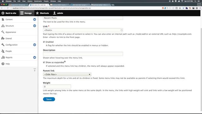Open Configuration in the admin sidebar
This screenshot has width=202, height=114.
11,45
